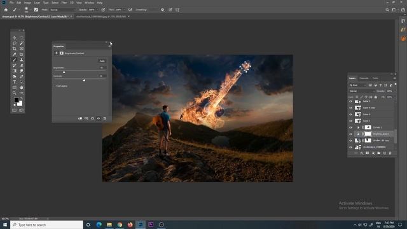Click the Brightness value input field
Image resolution: width=407 pixels, height=229 pixels.
[102, 68]
